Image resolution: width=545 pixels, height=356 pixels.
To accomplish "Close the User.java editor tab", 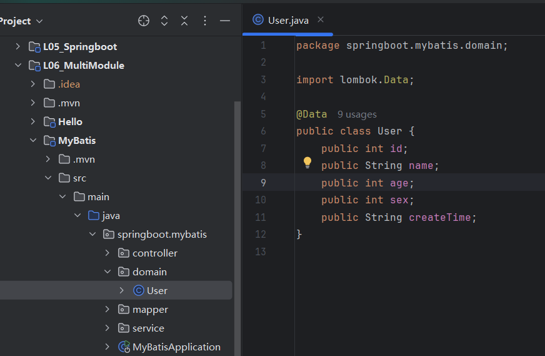I will point(321,19).
